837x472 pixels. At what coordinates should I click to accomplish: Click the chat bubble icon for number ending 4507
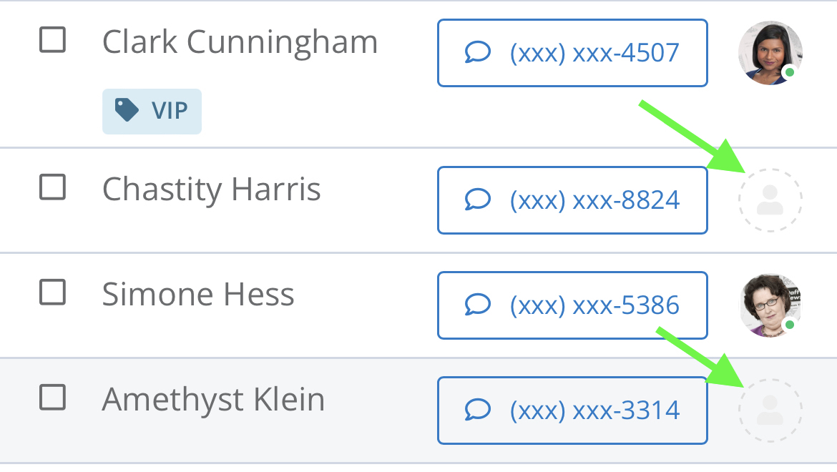(x=477, y=52)
